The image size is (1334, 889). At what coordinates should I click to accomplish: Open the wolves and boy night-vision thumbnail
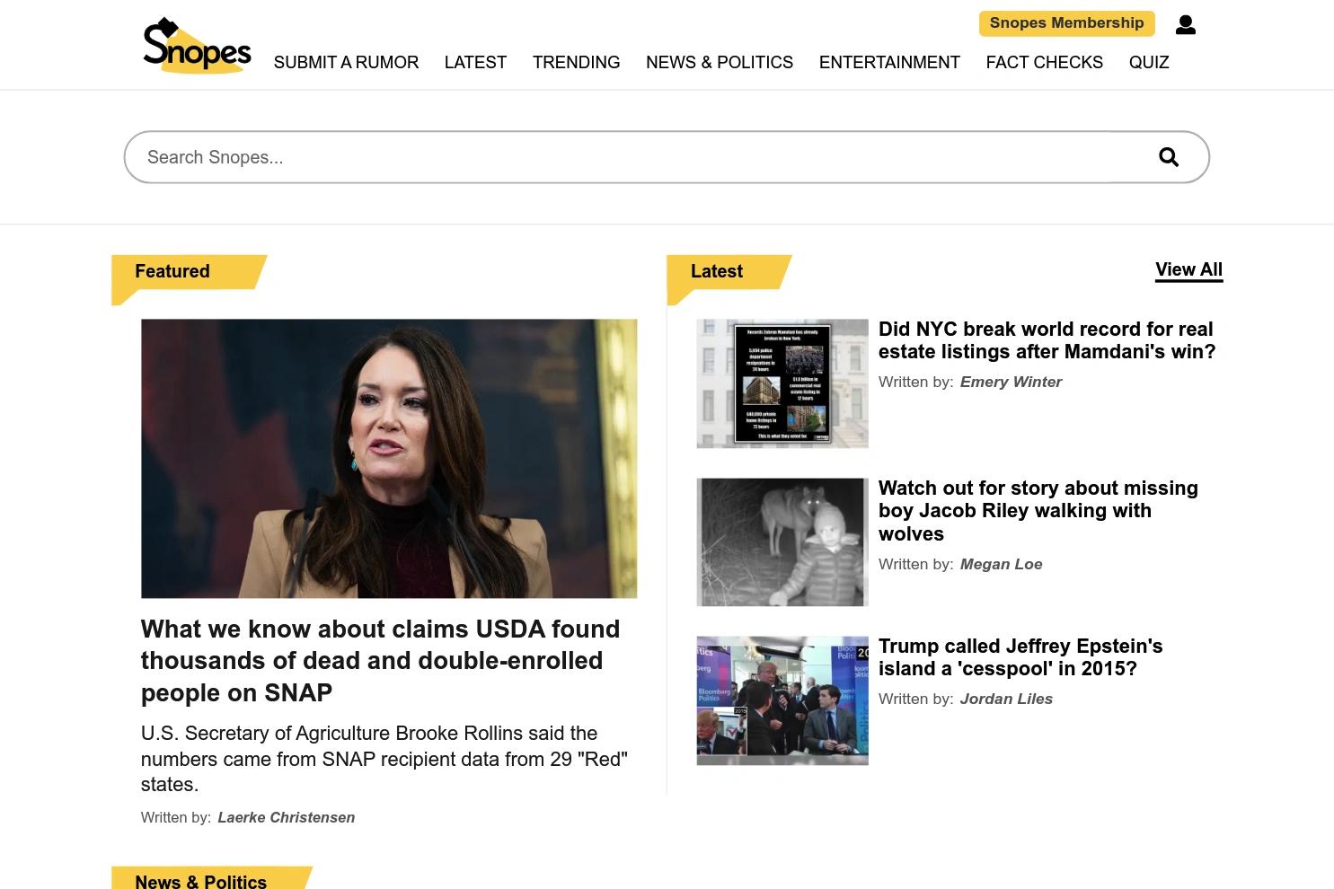click(782, 542)
